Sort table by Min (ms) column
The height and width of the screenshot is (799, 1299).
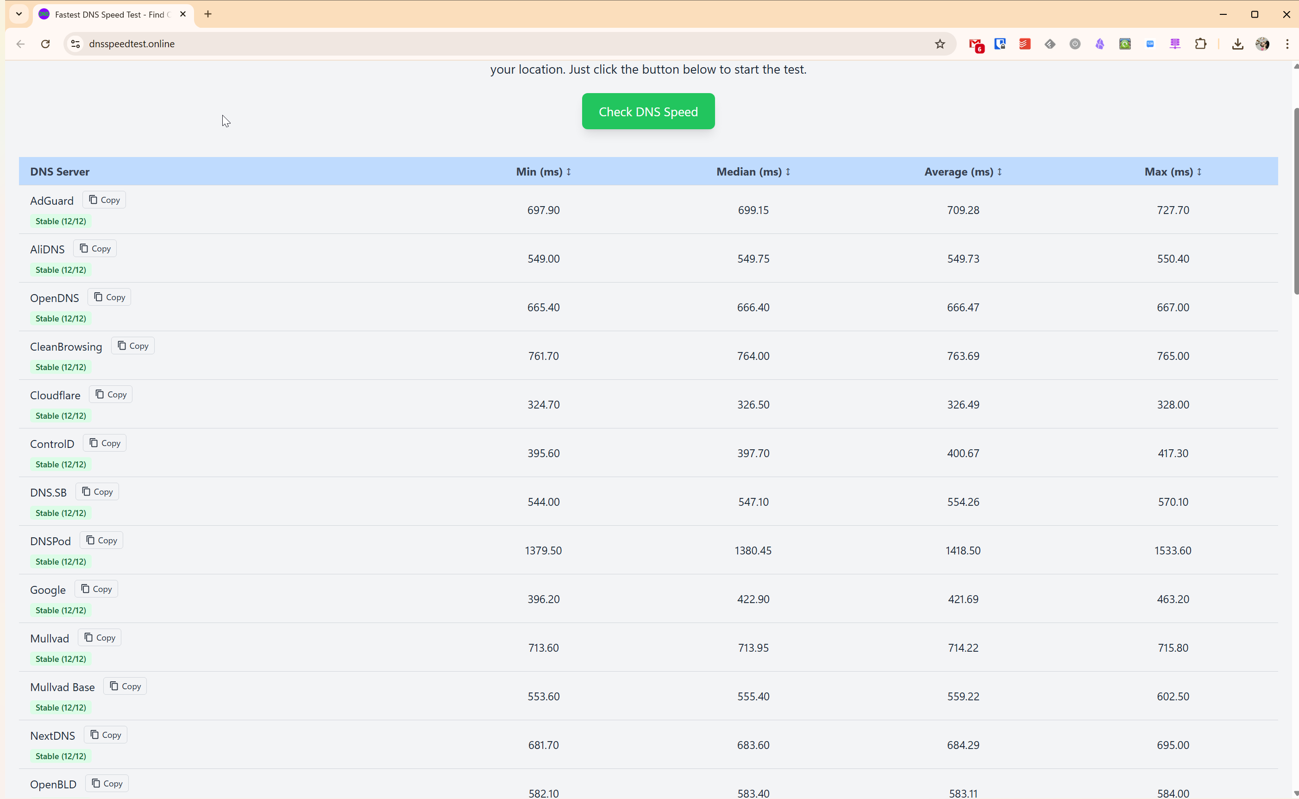pos(543,172)
